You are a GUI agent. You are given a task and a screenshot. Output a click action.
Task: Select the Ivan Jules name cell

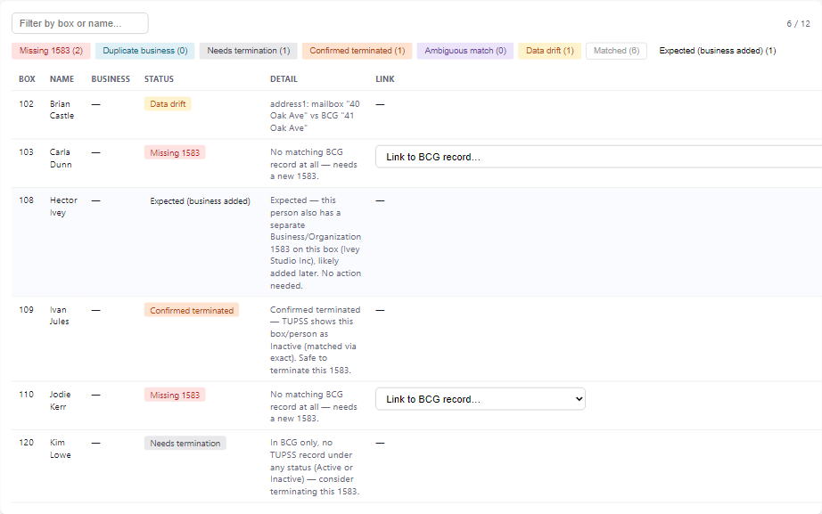59,315
